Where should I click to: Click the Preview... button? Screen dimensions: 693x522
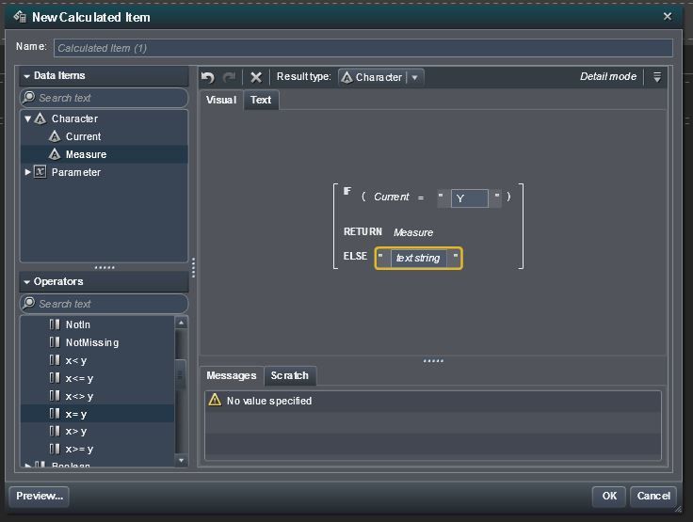point(40,496)
